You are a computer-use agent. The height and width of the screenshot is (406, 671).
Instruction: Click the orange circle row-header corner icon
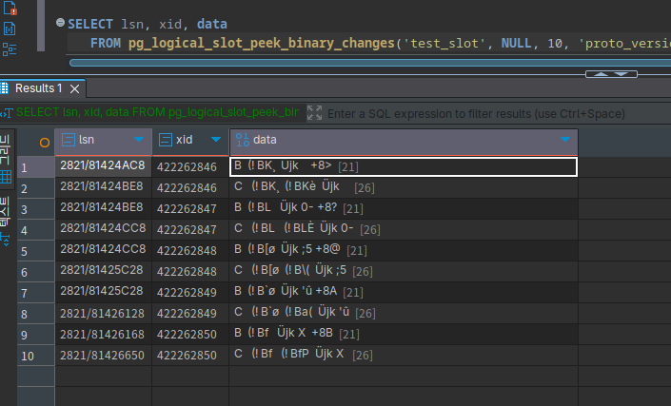(x=44, y=143)
